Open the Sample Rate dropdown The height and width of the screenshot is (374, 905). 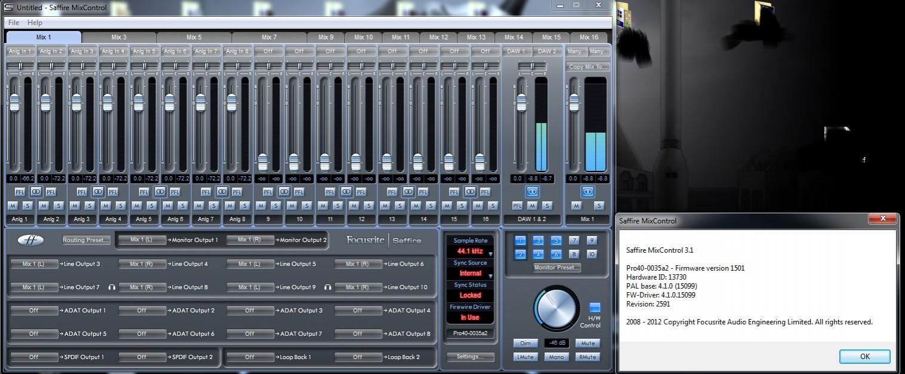(x=470, y=252)
